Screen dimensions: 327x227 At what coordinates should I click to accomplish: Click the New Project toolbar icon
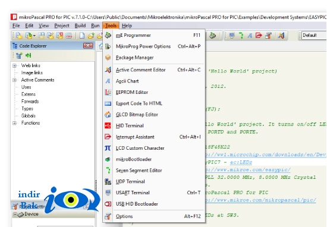point(19,36)
